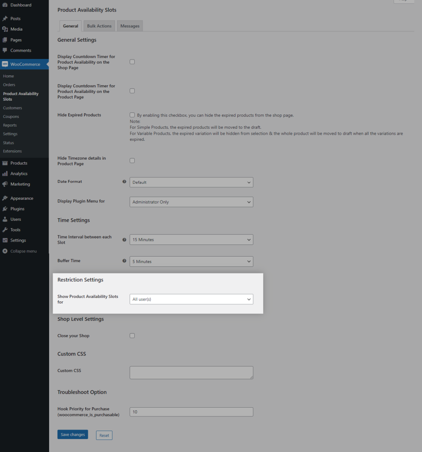
Task: Toggle the Close your Shop checkbox
Action: (132, 336)
